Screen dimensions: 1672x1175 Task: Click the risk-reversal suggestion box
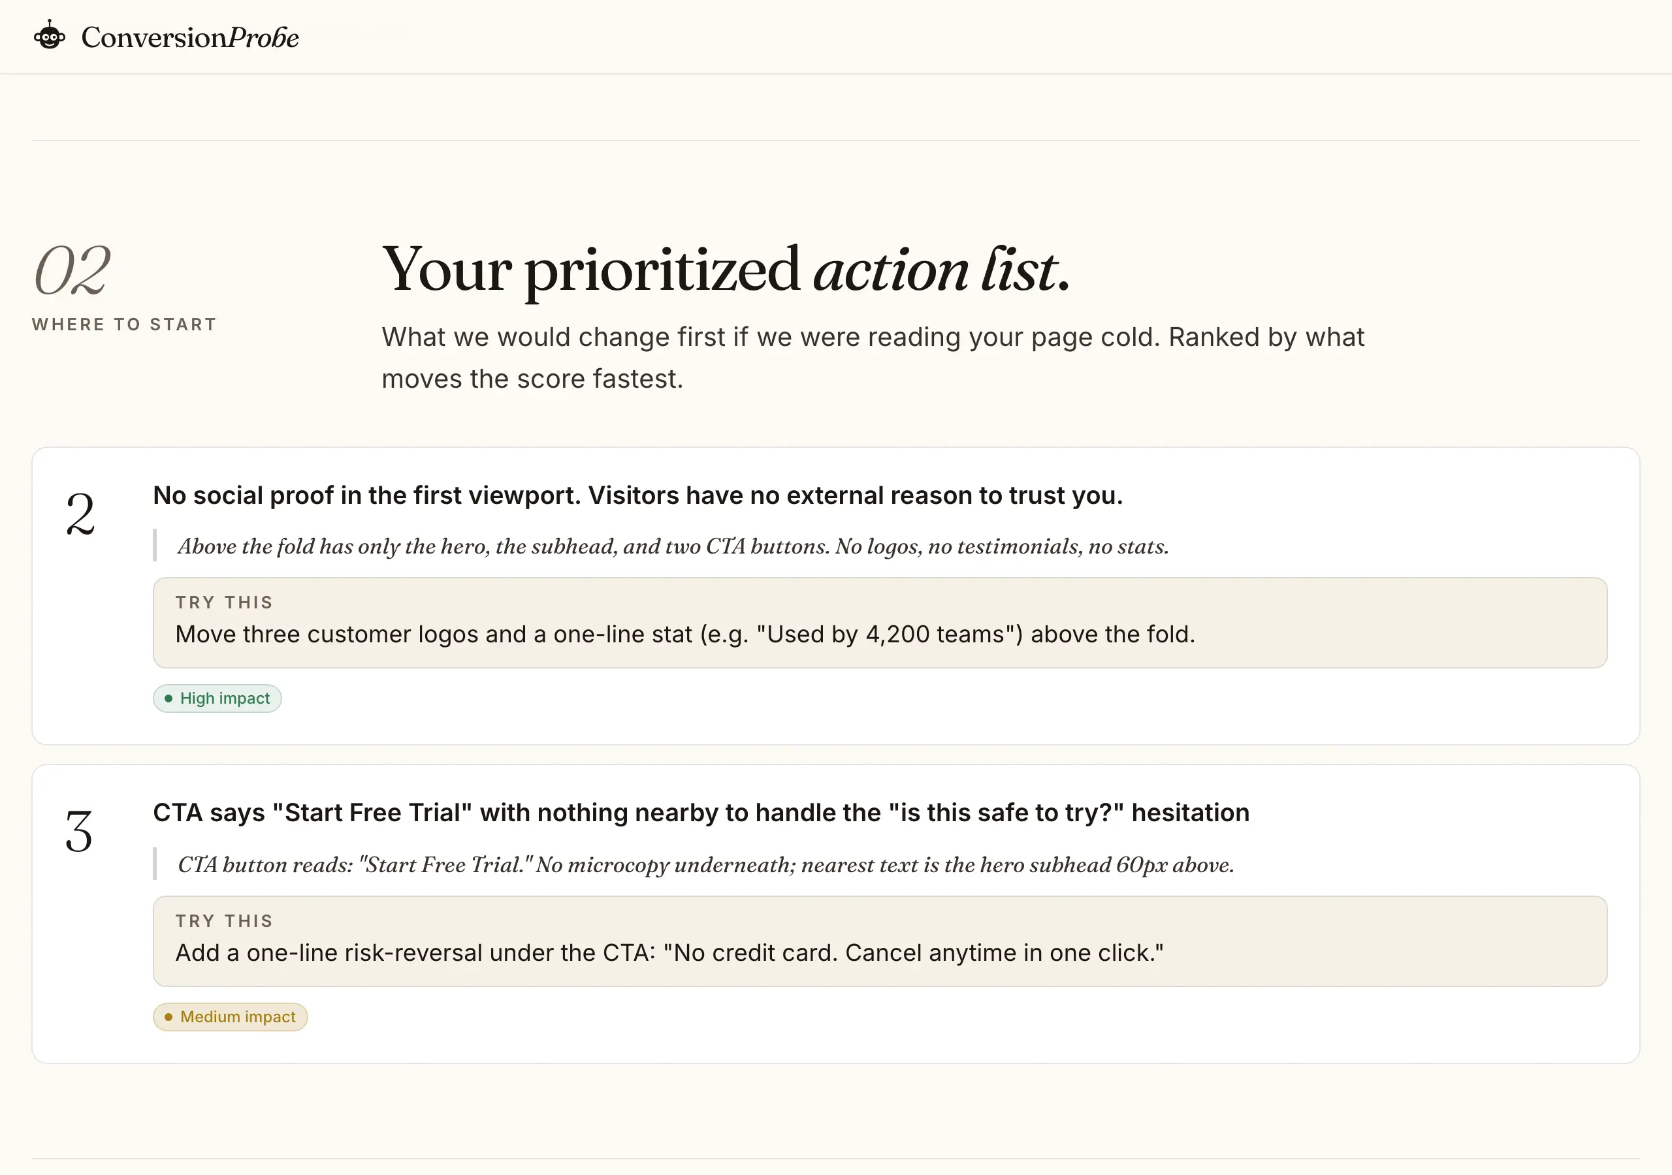tap(880, 941)
